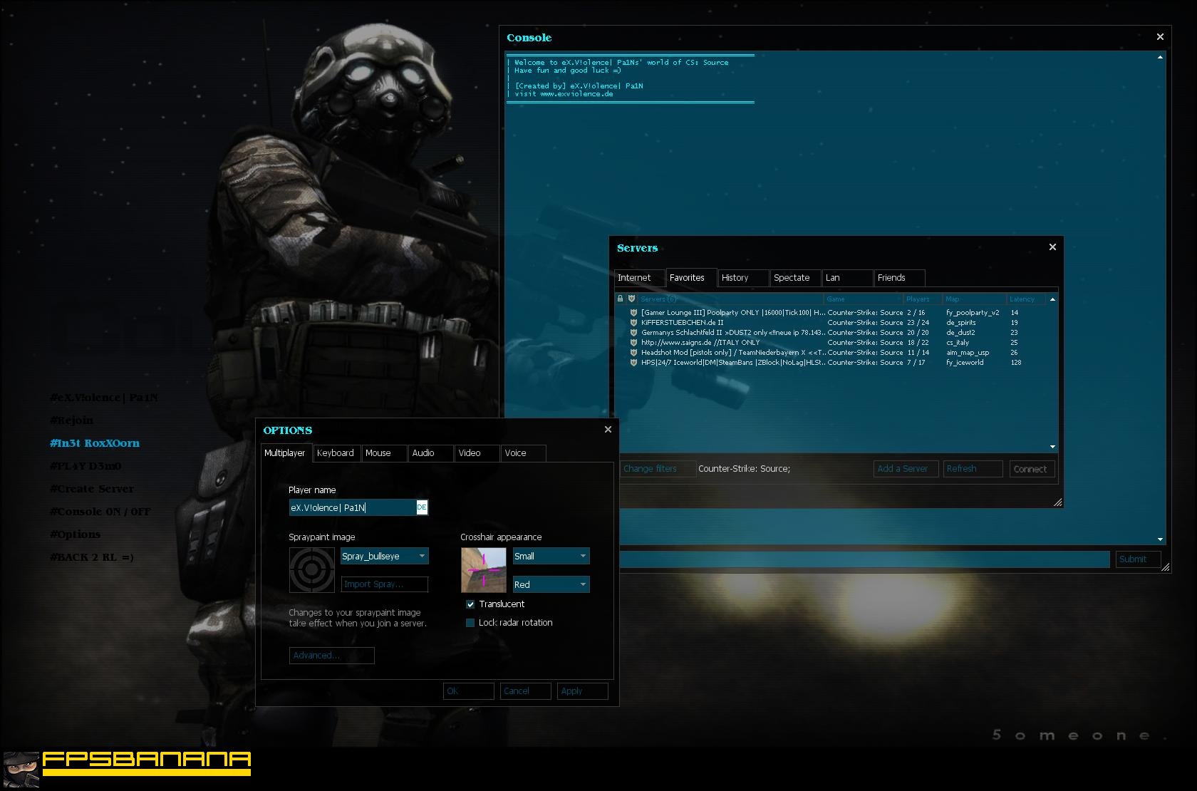Image resolution: width=1197 pixels, height=791 pixels.
Task: Click the crosshair preview image
Action: coord(484,570)
